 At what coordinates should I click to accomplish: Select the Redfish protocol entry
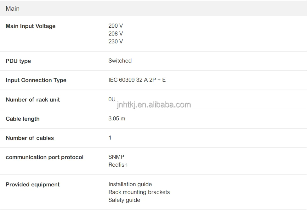tap(118, 165)
